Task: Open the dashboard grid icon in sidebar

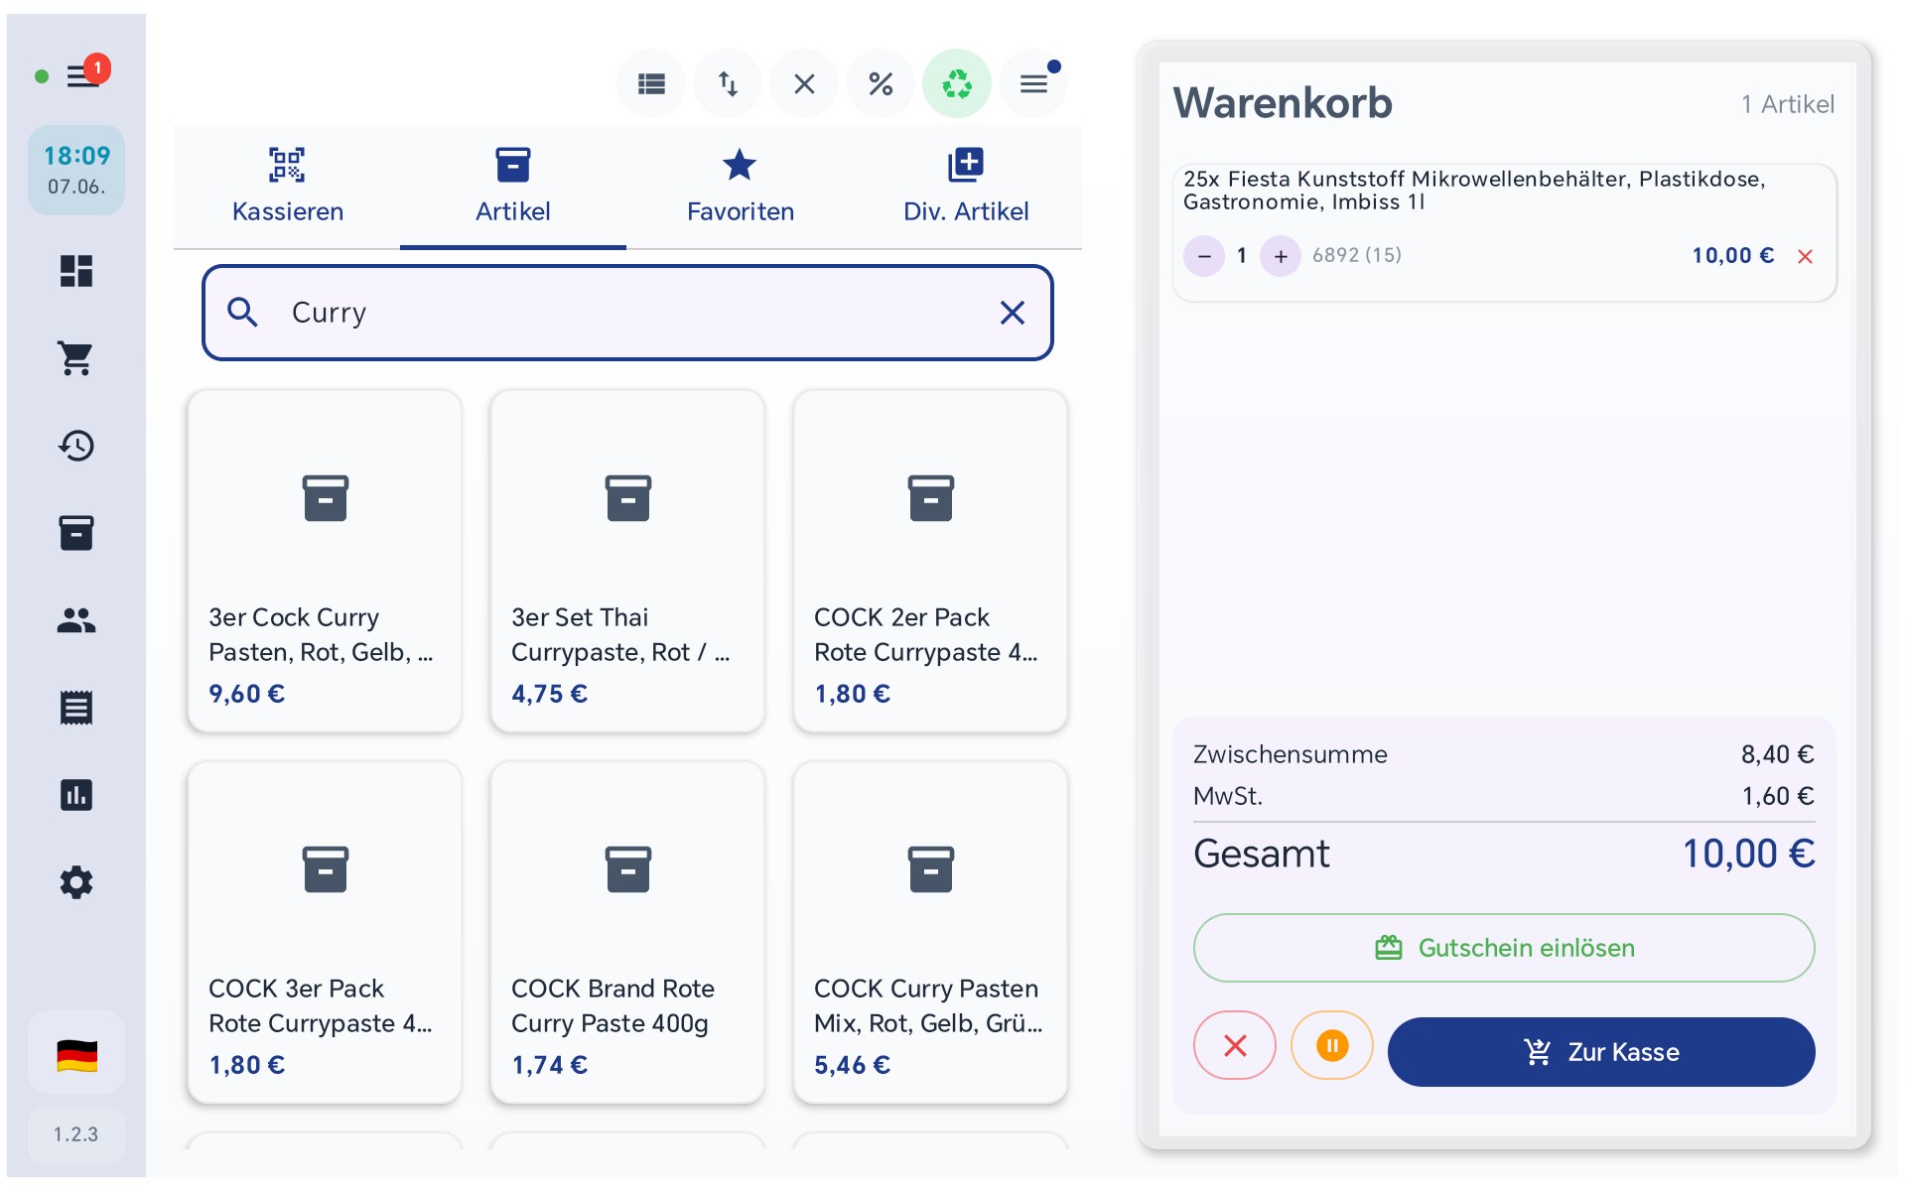Action: [76, 271]
